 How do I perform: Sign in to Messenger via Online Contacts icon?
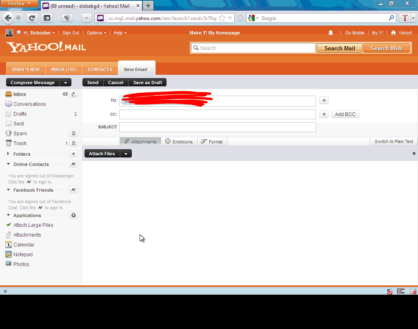click(x=73, y=164)
